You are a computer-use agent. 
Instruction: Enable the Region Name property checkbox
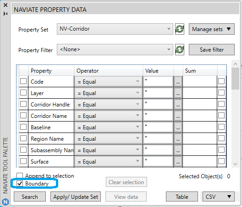pos(23,138)
